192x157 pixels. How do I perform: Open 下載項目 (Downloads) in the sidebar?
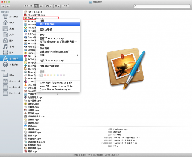click(11, 64)
